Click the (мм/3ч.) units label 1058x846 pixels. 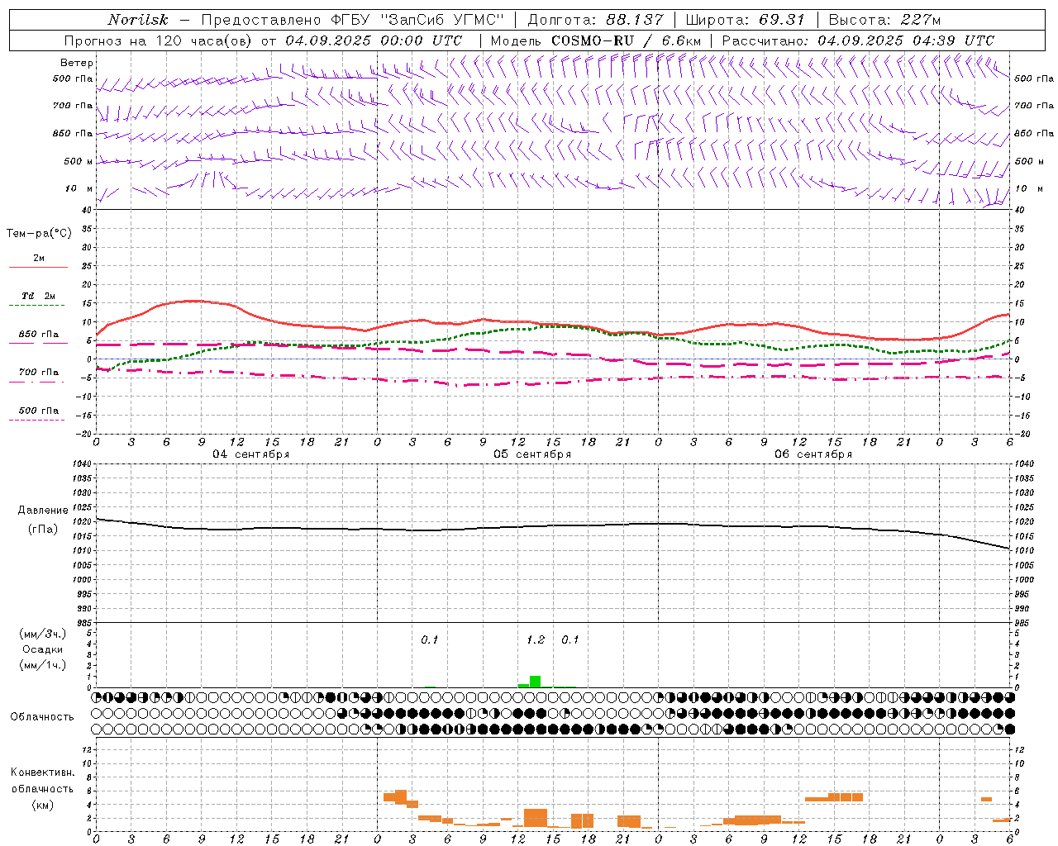point(42,634)
